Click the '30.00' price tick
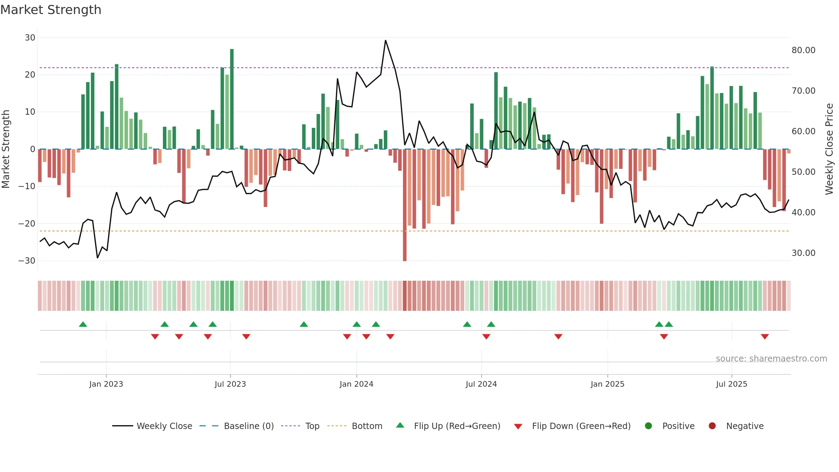 [x=804, y=253]
